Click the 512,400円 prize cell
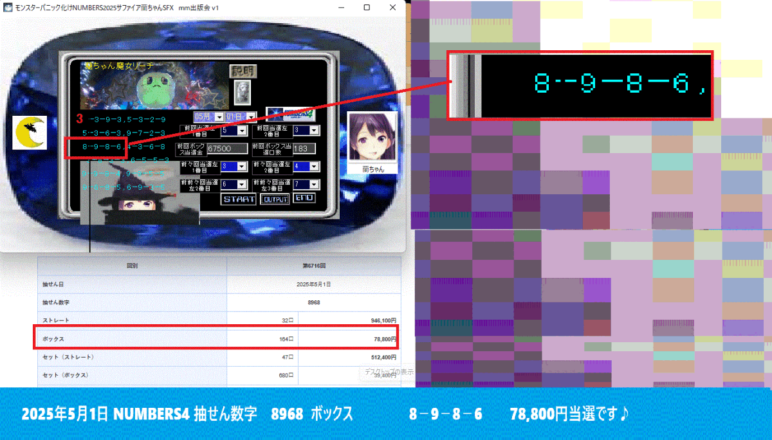This screenshot has width=772, height=440. (349, 357)
